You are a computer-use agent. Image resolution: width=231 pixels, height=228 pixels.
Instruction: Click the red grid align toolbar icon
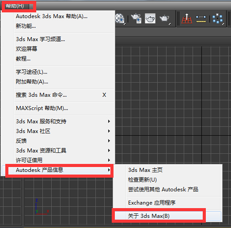[187, 19]
